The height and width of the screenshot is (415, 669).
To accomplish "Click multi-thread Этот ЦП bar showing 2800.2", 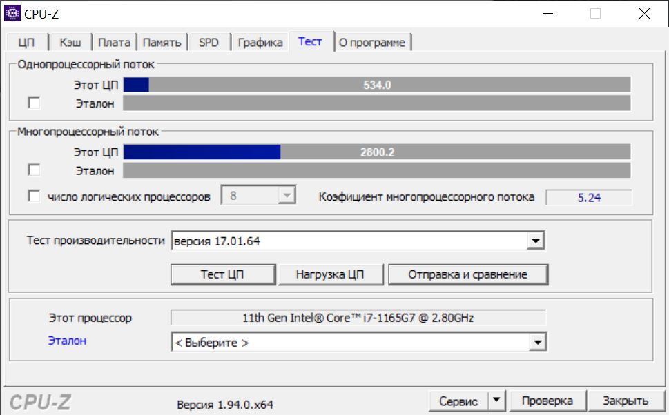I will [x=377, y=152].
